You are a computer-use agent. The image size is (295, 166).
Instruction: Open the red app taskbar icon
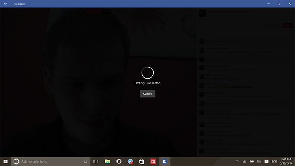[x=153, y=161]
